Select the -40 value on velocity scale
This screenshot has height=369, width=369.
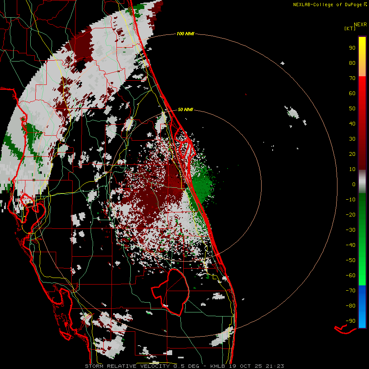[351, 245]
